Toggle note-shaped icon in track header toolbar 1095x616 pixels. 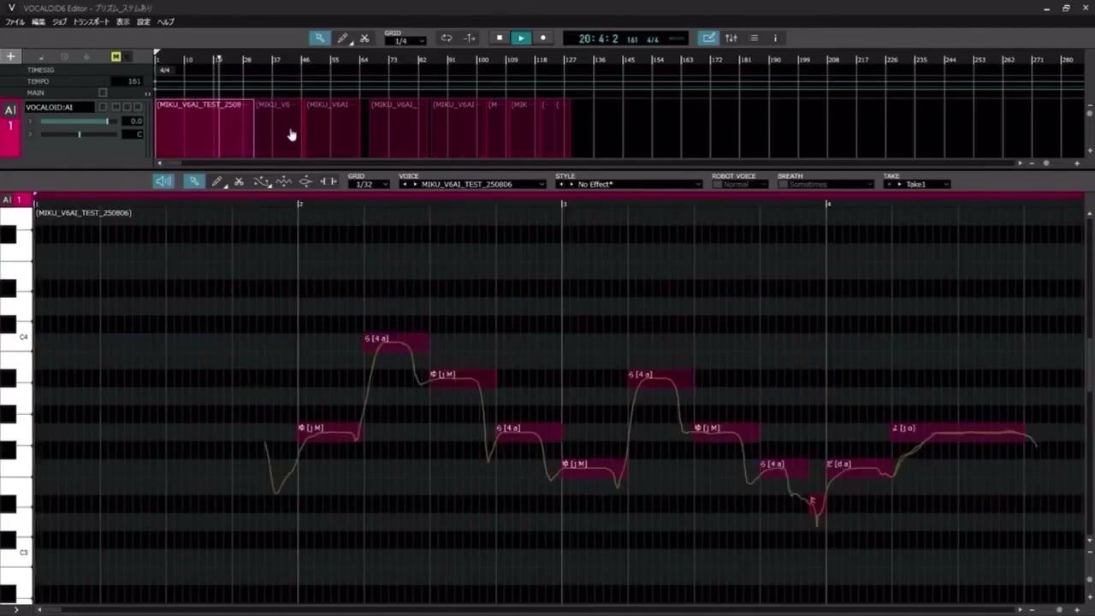(41, 56)
